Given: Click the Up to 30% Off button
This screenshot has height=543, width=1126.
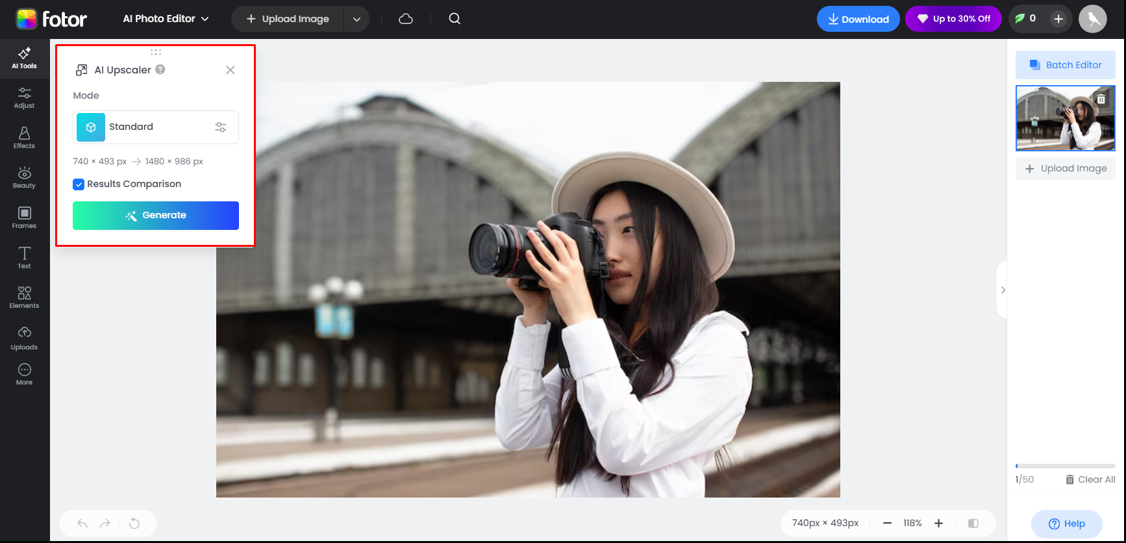Looking at the screenshot, I should (954, 19).
